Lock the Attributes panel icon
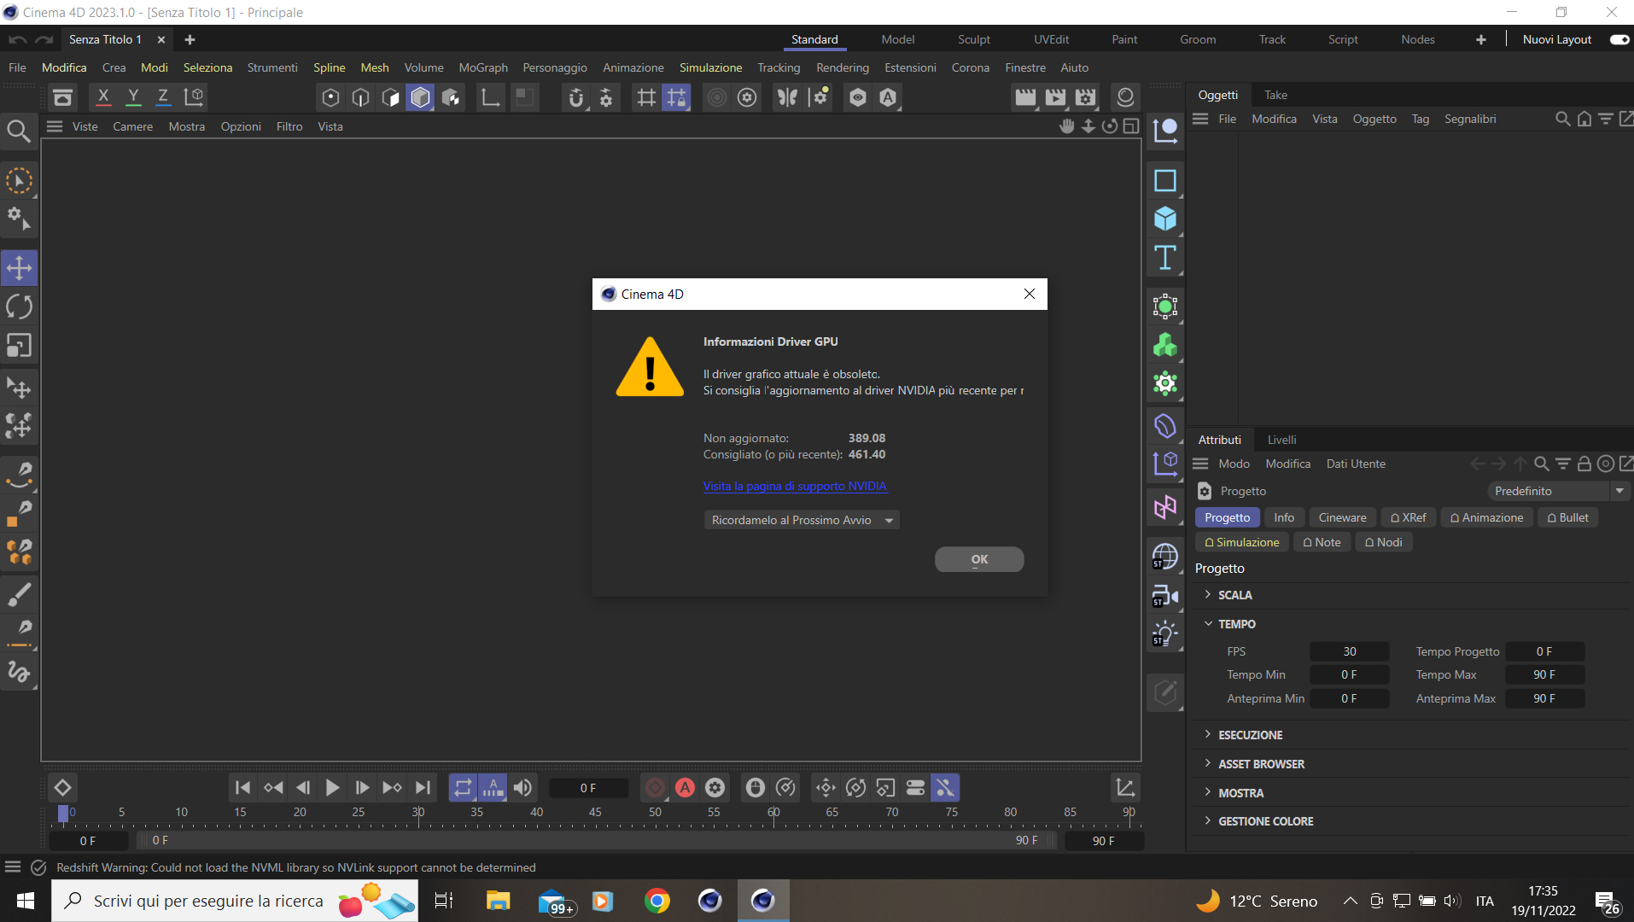1634x922 pixels. point(1584,464)
